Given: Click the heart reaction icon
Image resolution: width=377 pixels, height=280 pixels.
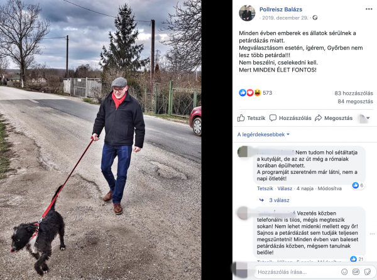Looking at the screenshot, I should click(x=250, y=93).
